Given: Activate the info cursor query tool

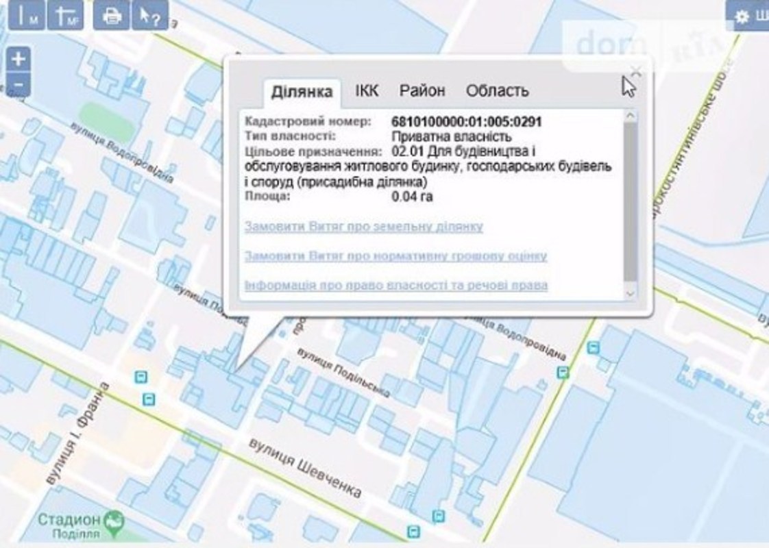Looking at the screenshot, I should tap(149, 16).
